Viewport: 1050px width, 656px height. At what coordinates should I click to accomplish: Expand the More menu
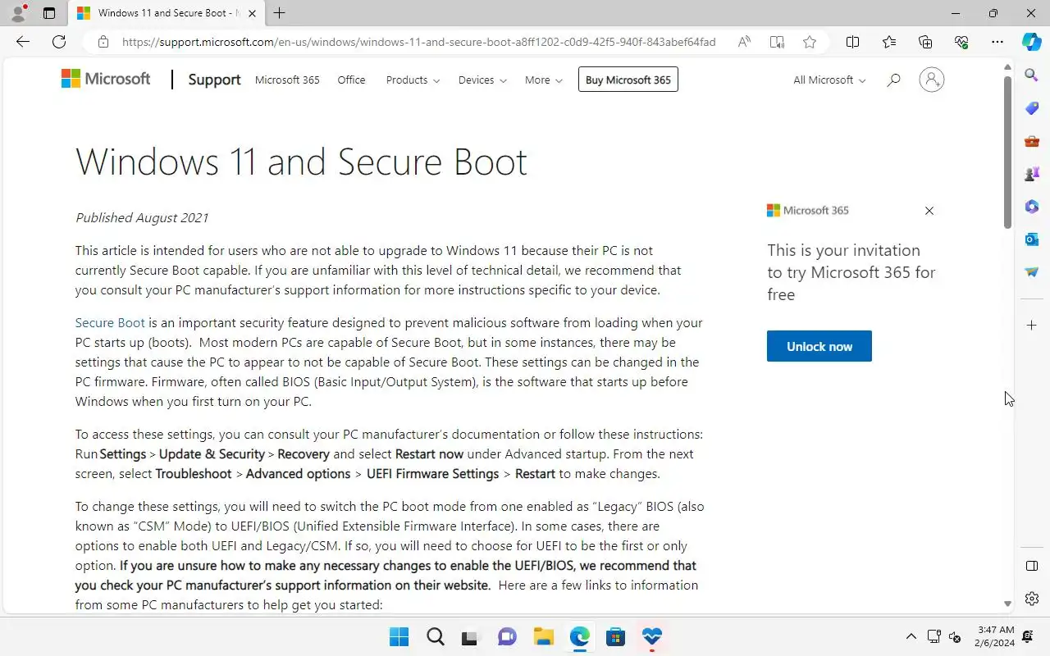(544, 80)
